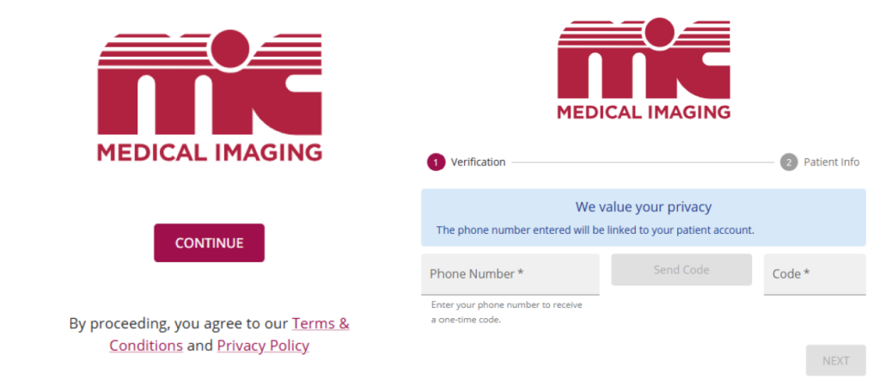This screenshot has height=386, width=880.
Task: Focus the Phone Number field
Action: [510, 274]
